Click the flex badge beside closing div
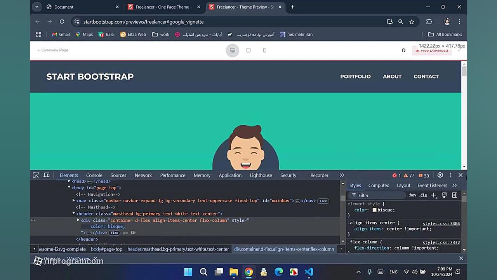The width and height of the screenshot is (497, 280). (114, 233)
